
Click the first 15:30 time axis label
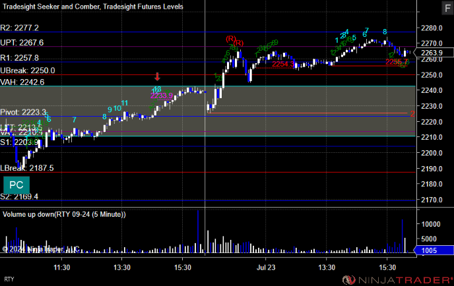coord(183,267)
